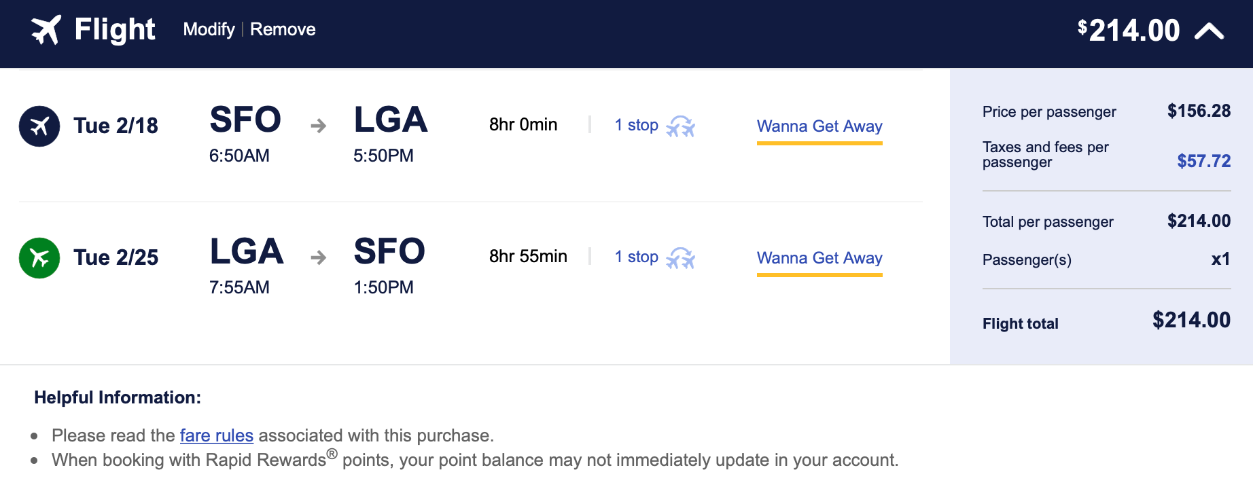Click the Flight total $214.00 amount
Screen dimensions: 1253x489
[x=1191, y=320]
